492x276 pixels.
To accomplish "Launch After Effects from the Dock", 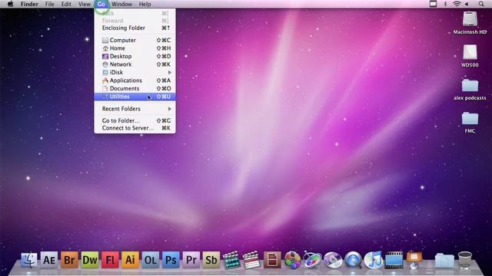I will [49, 260].
